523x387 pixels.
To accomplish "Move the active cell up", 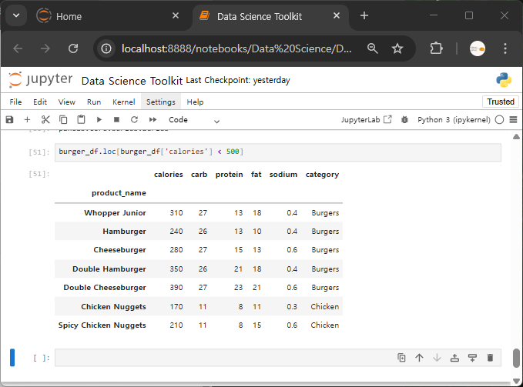I will coord(419,358).
